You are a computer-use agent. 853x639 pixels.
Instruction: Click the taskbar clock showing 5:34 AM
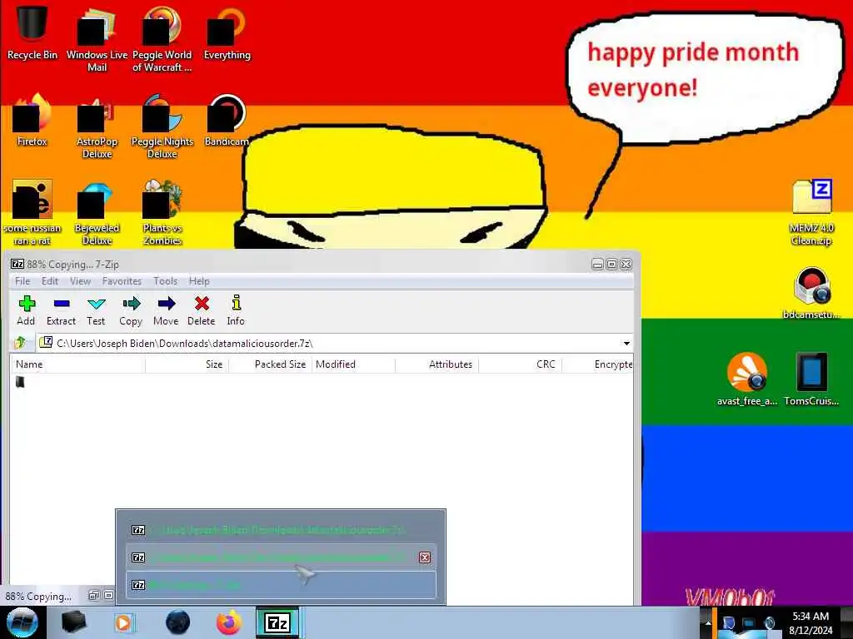point(811,623)
